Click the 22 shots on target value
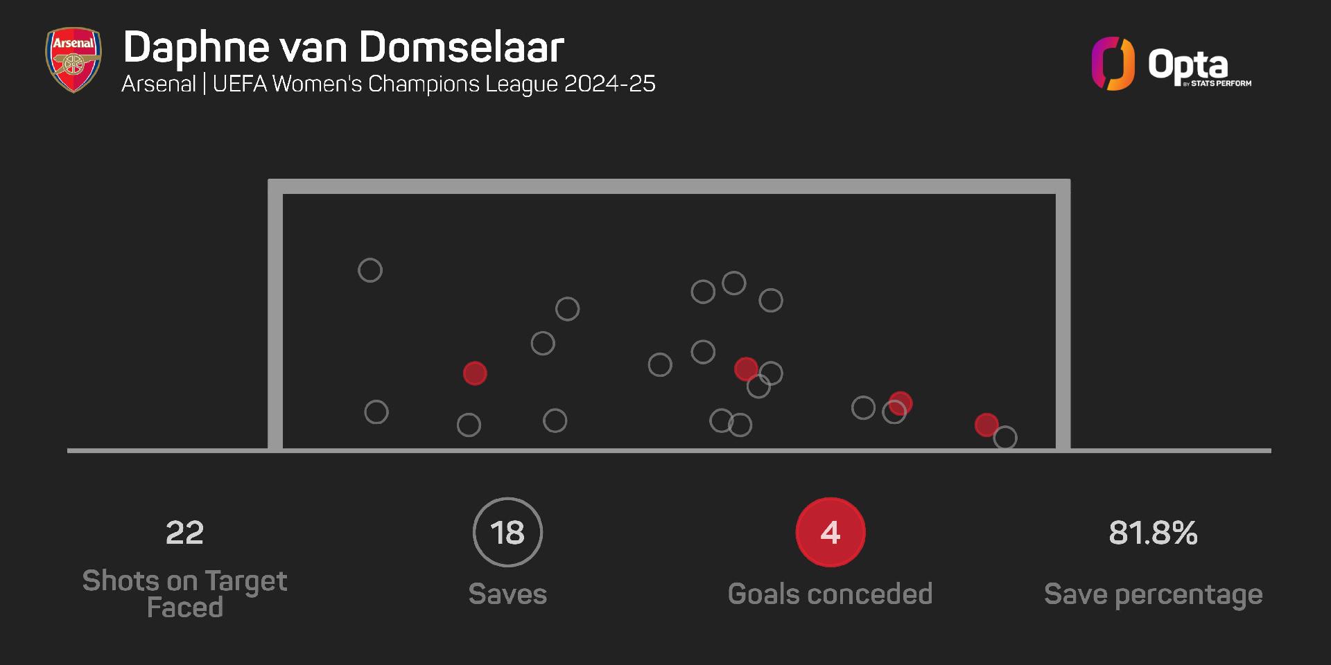The height and width of the screenshot is (665, 1331). (184, 533)
